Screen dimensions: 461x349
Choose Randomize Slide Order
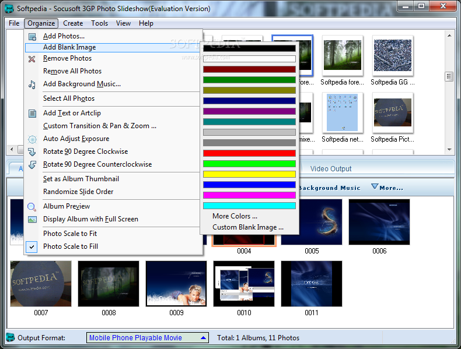point(78,192)
